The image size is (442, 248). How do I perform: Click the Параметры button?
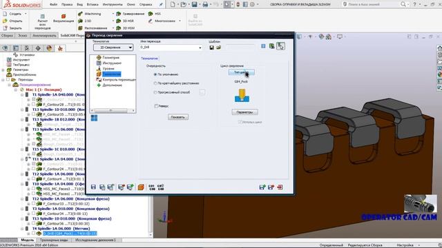click(244, 112)
